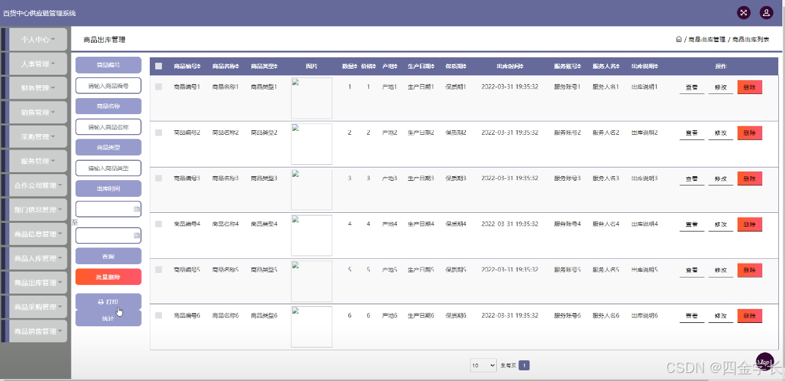785x381 pixels.
Task: Click the 商品出库管理 breadcrumb link
Action: [707, 39]
